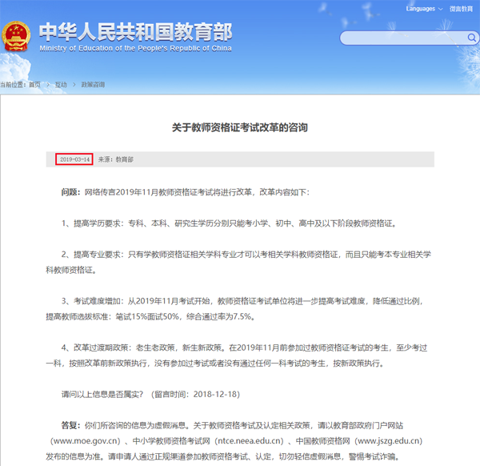Click the bold 问题 label

point(70,192)
